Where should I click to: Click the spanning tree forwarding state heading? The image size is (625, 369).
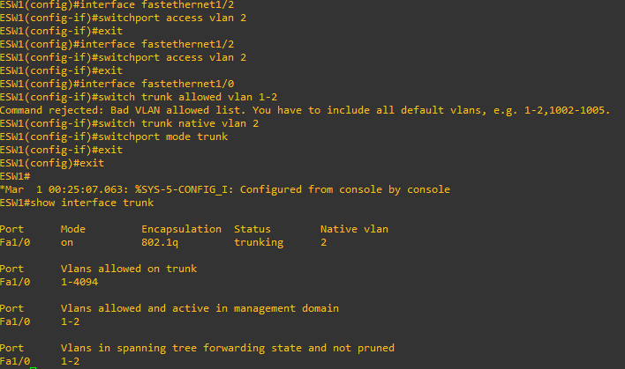click(228, 349)
